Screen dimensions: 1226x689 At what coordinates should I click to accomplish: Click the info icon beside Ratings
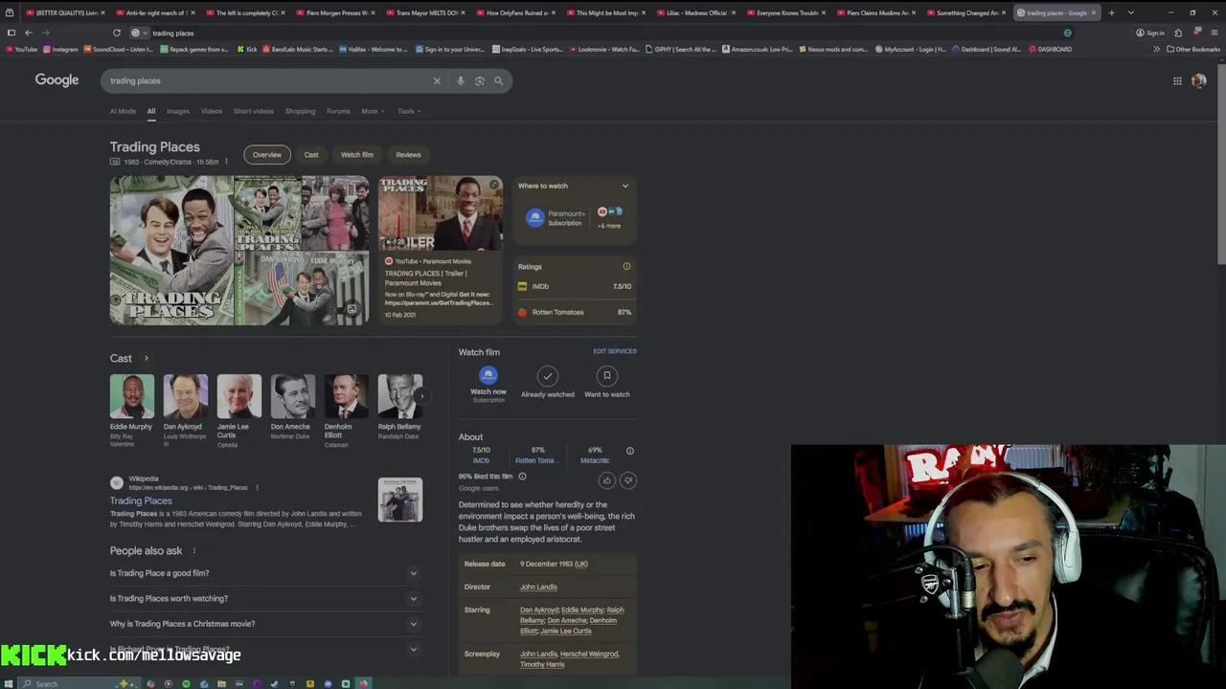click(x=626, y=267)
